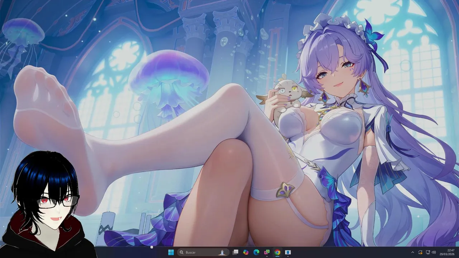The width and height of the screenshot is (459, 258).
Task: Click the lighthouse search highlight icon
Action: (x=222, y=252)
